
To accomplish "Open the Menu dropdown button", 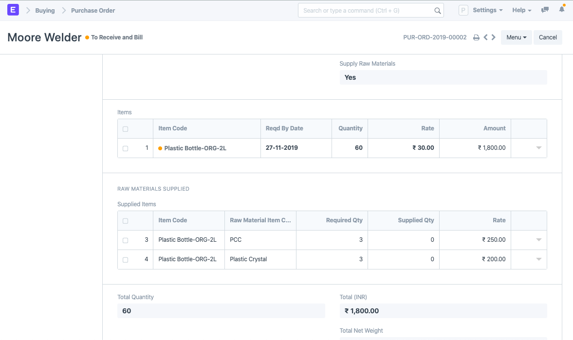I will point(516,37).
